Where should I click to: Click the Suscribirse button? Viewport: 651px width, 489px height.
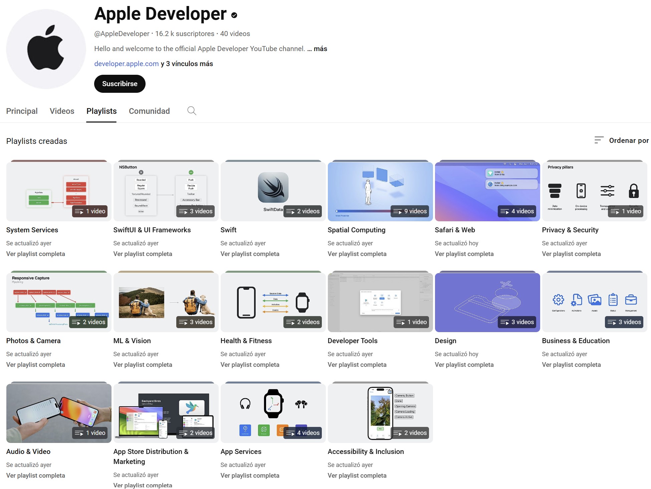(x=120, y=84)
